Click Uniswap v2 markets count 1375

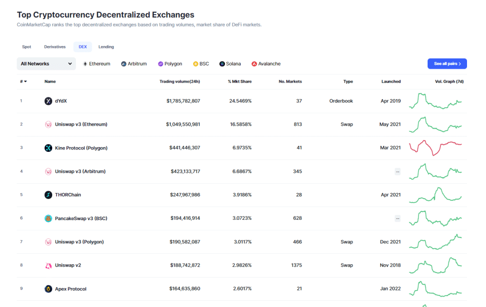297,265
